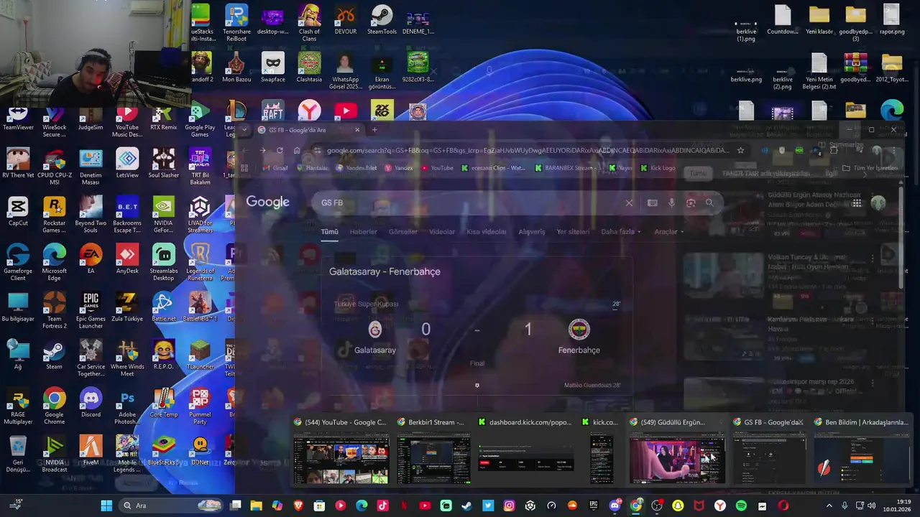The width and height of the screenshot is (920, 517).
Task: Open the DDNet desktop shortcut
Action: pyautogui.click(x=200, y=451)
